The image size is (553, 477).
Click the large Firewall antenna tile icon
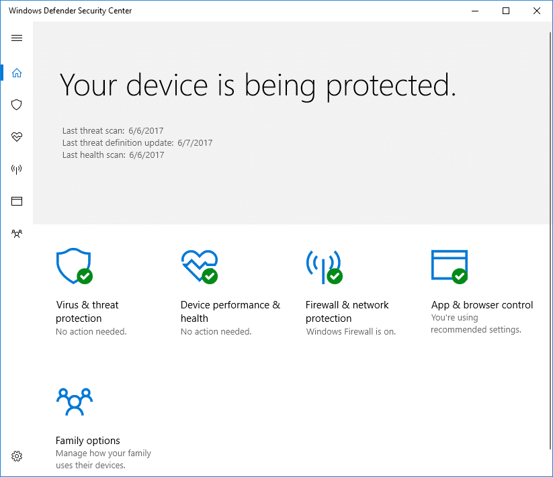pyautogui.click(x=324, y=267)
